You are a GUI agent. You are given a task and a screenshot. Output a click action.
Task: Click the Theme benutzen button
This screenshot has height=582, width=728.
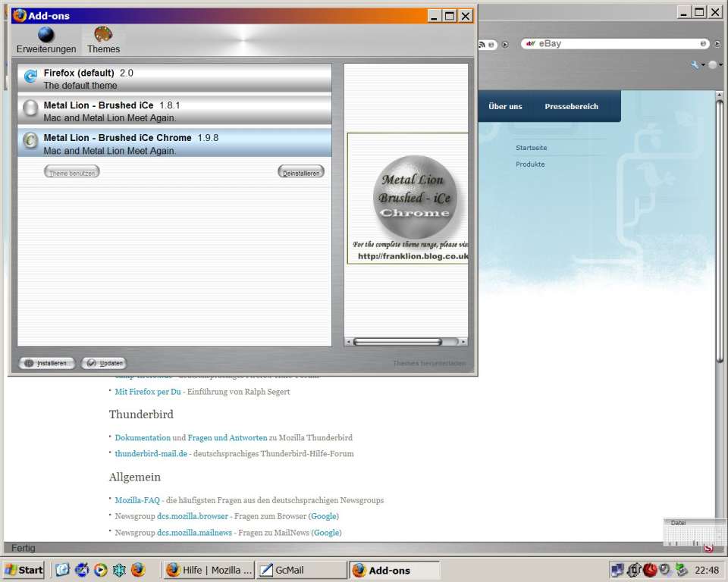click(x=72, y=172)
